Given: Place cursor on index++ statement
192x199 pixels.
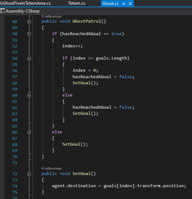Looking at the screenshot, I should 72,46.
